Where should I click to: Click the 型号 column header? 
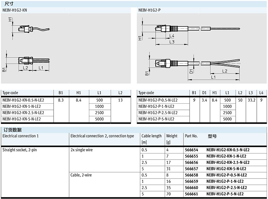212,136
